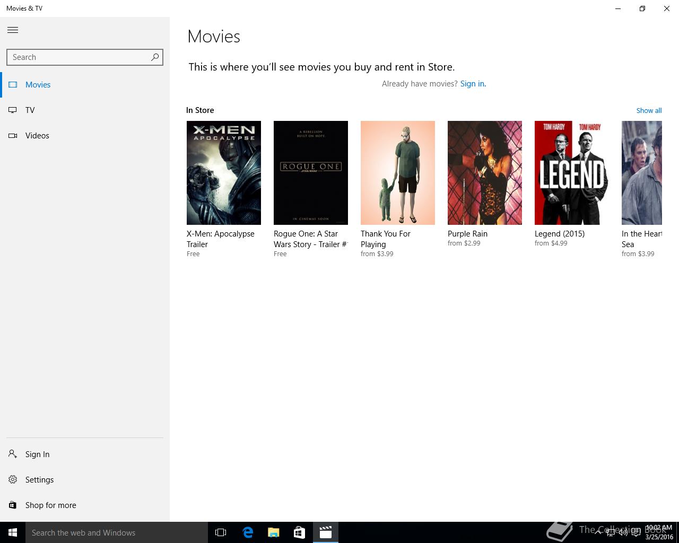Click the Movies film icon in sidebar

point(13,85)
